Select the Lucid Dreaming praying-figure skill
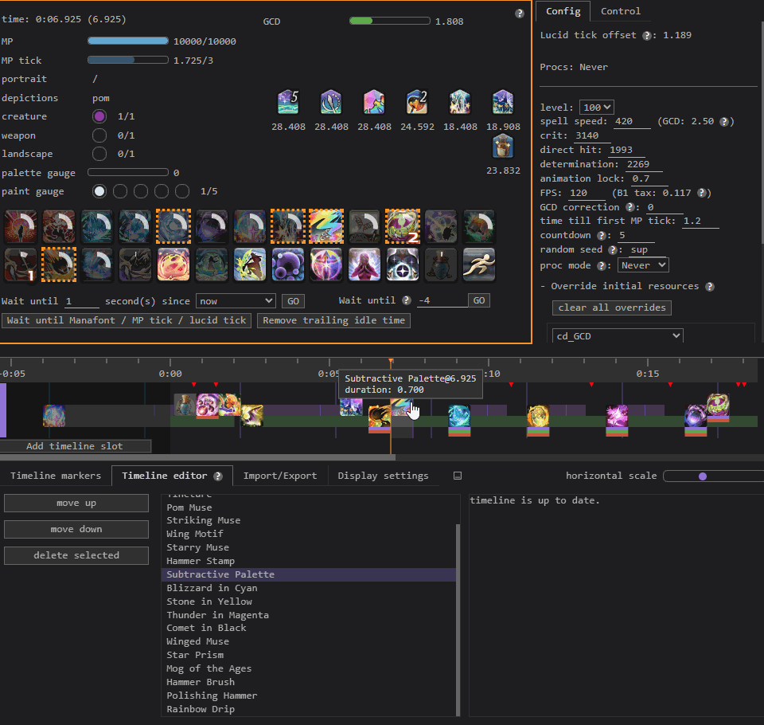The height and width of the screenshot is (725, 764). tap(364, 264)
